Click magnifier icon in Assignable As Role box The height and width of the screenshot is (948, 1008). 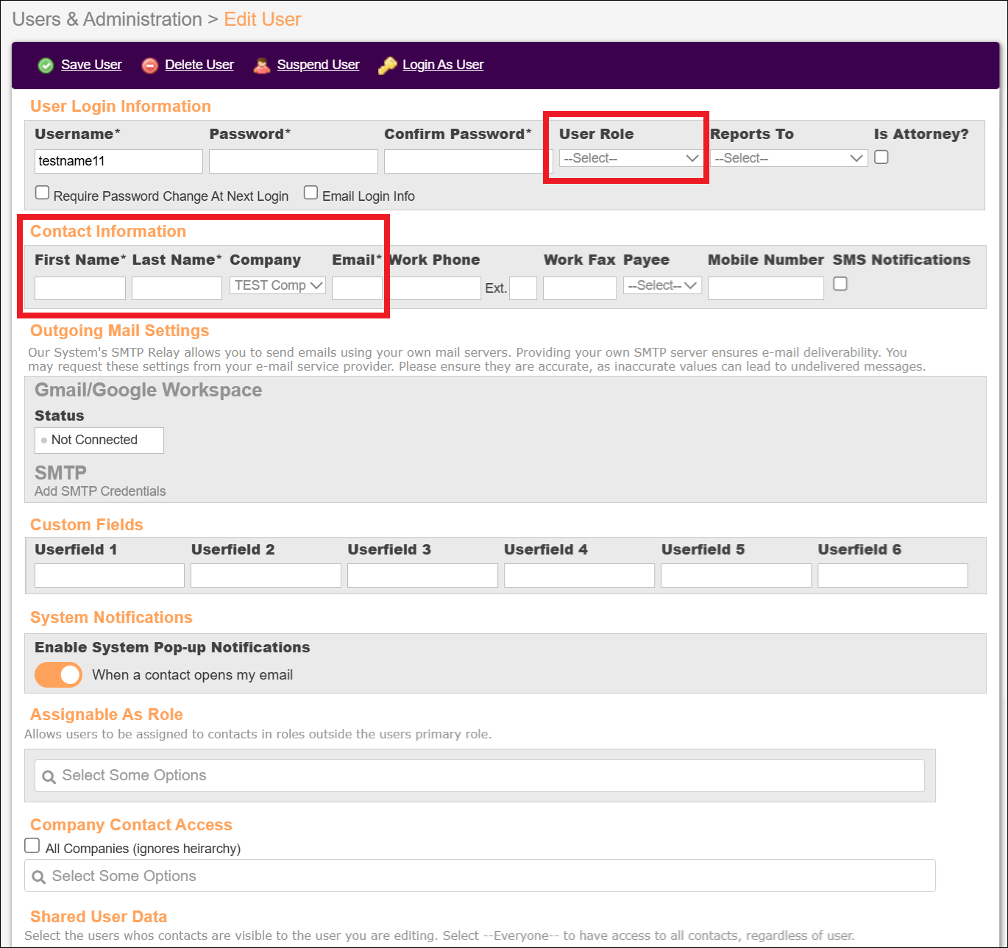coord(49,777)
